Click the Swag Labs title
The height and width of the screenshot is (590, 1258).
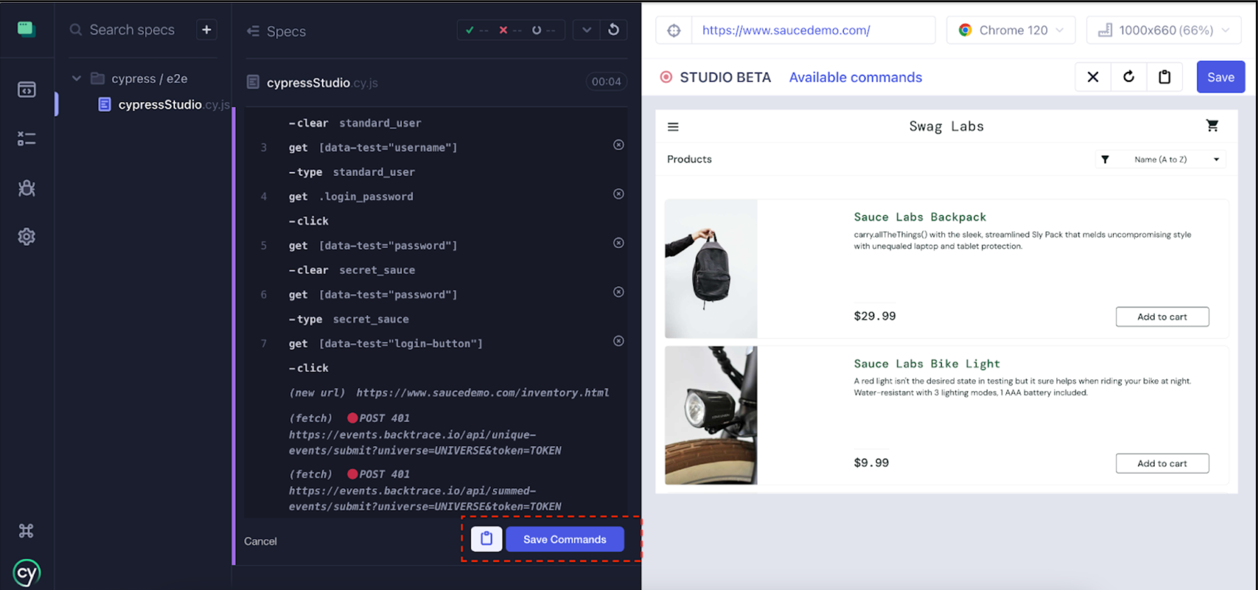(x=946, y=126)
